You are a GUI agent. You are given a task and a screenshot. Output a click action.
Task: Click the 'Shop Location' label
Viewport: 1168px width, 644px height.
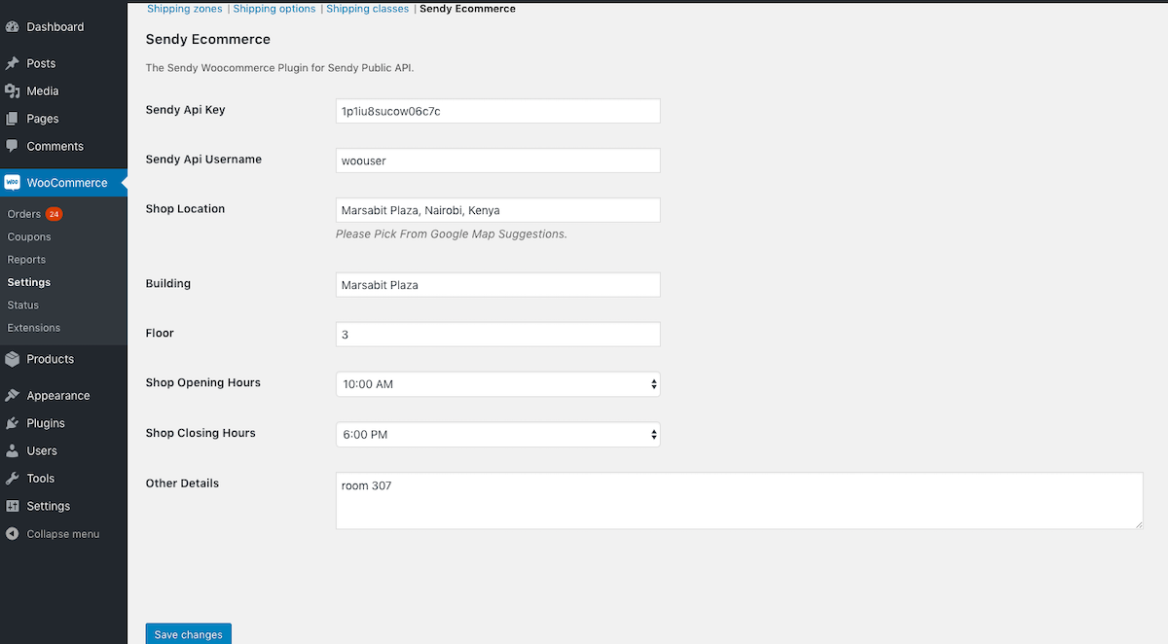click(185, 208)
